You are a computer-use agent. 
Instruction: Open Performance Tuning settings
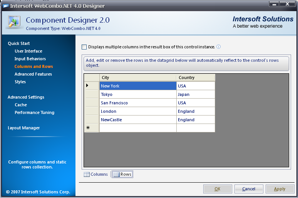tap(34, 112)
